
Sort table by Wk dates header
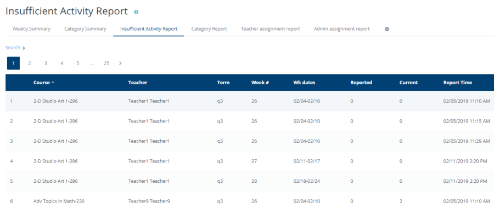point(304,83)
